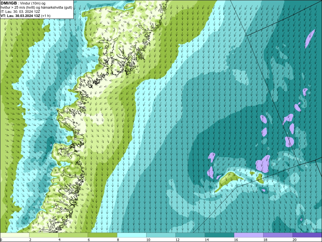Click the legend value label 12

point(177,240)
